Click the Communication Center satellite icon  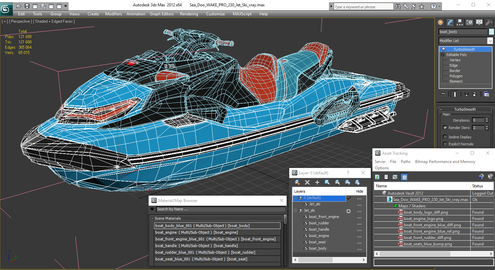tap(414, 6)
